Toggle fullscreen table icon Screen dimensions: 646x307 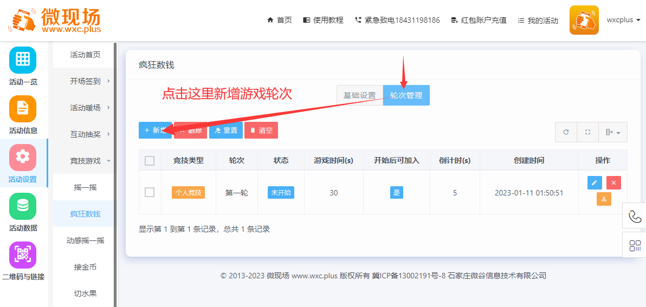coord(587,132)
